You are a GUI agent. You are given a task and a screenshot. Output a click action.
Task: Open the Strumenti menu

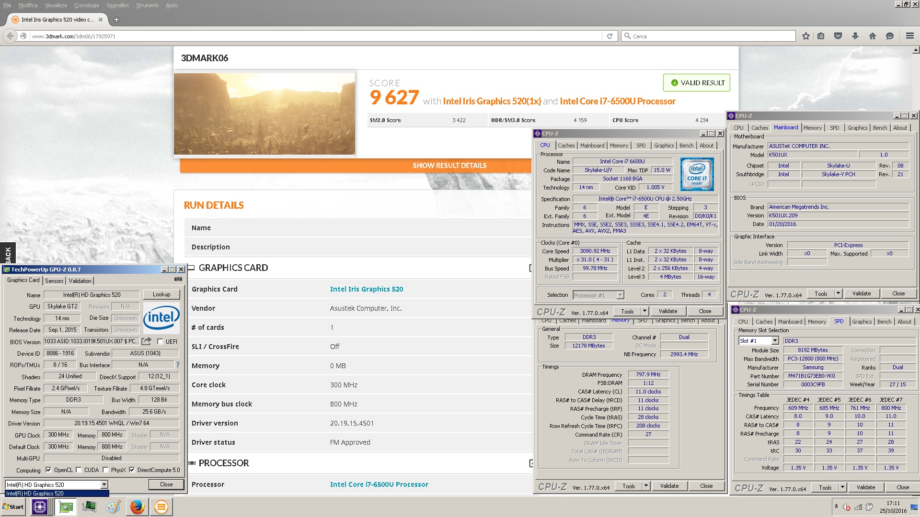(x=147, y=5)
